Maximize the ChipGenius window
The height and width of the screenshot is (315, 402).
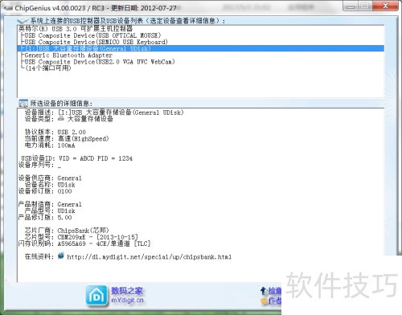point(365,6)
